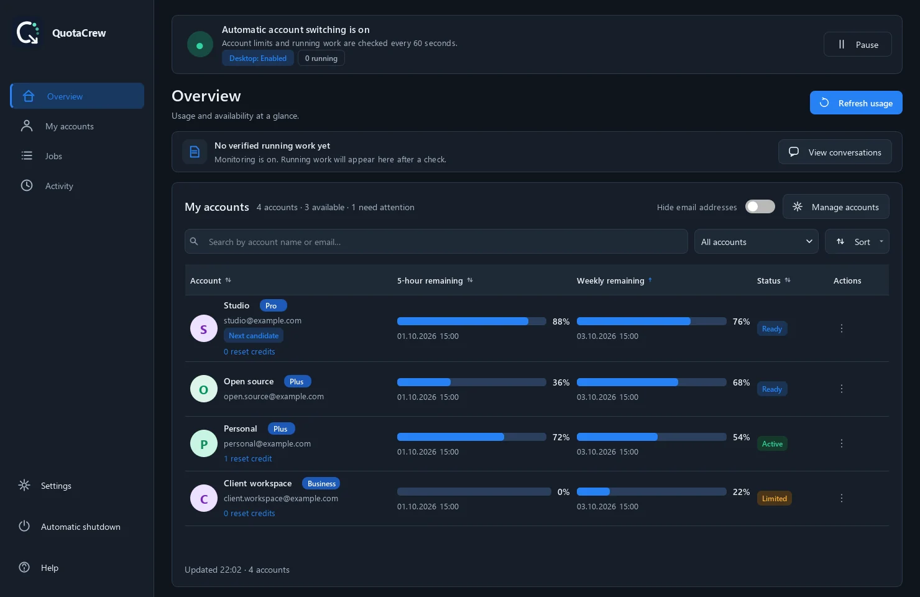Viewport: 920px width, 597px height.
Task: Open Settings from the sidebar
Action: [x=78, y=486]
